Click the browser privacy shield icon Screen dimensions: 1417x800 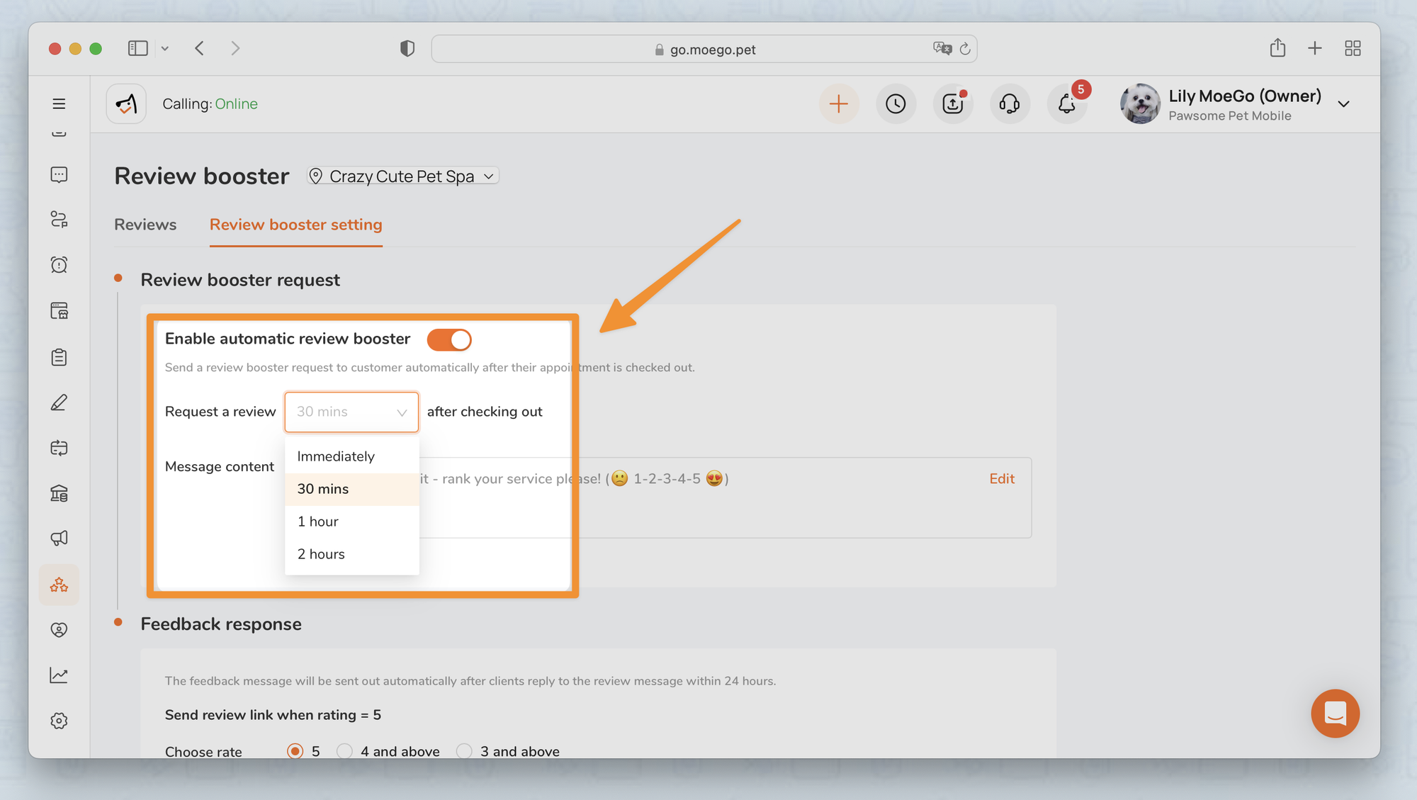coord(407,48)
